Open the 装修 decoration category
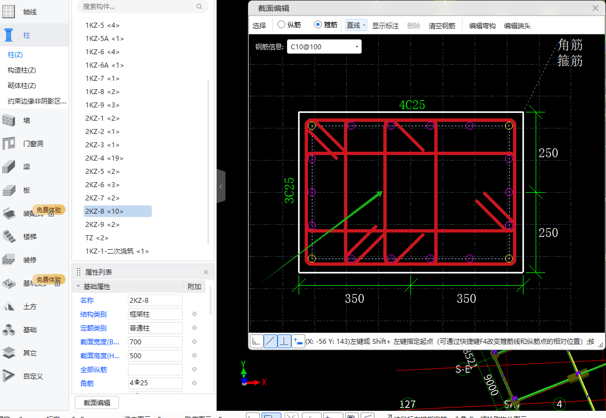This screenshot has width=606, height=418. (30, 260)
